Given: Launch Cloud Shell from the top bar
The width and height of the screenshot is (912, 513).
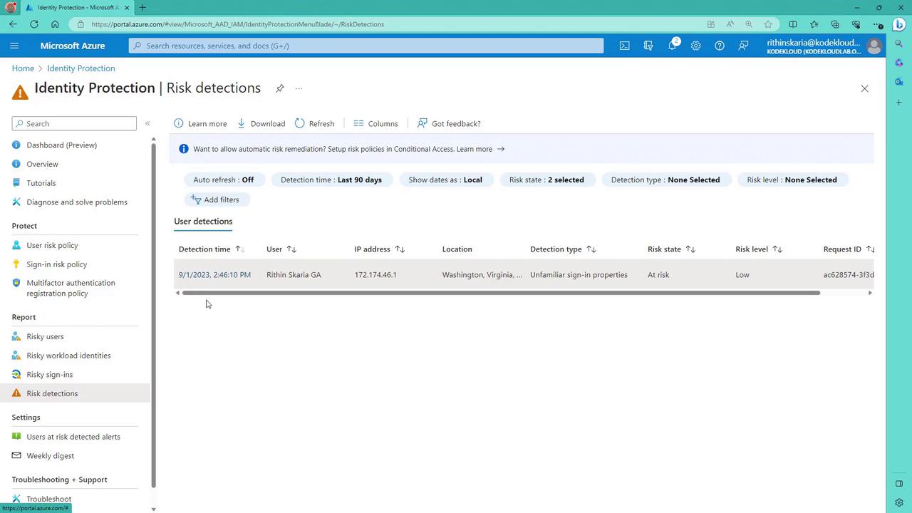Looking at the screenshot, I should pyautogui.click(x=624, y=46).
